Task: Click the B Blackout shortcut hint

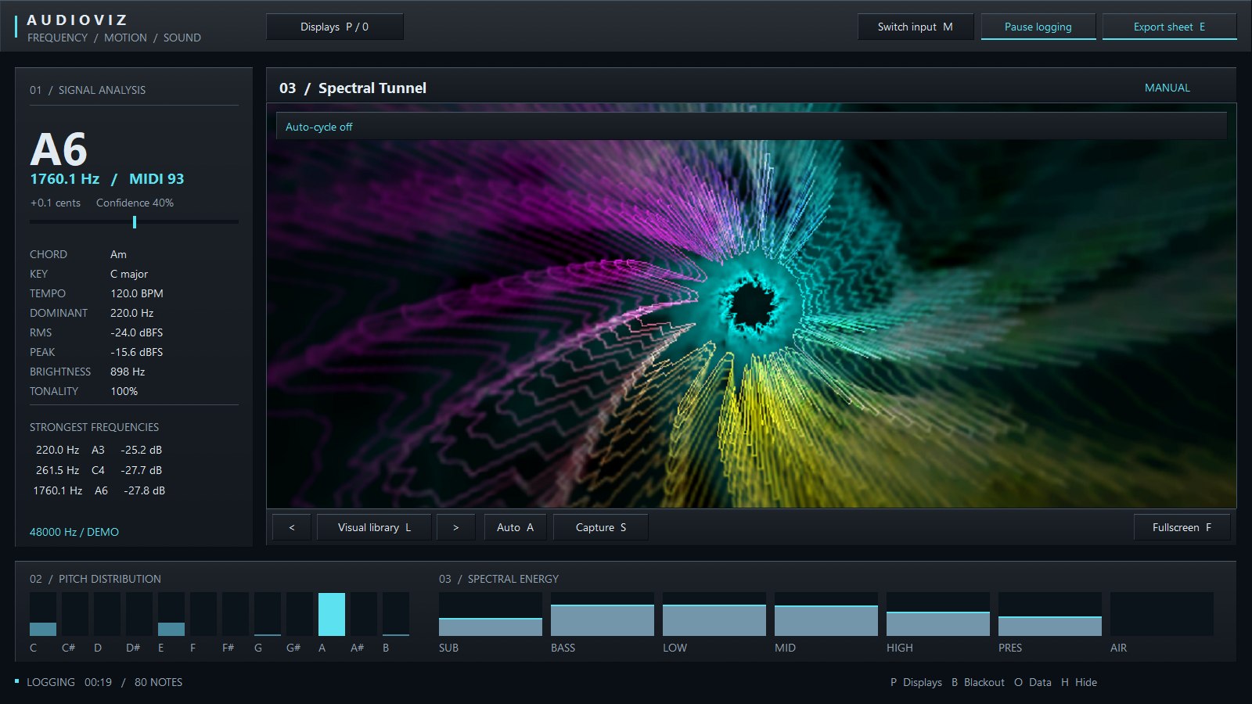Action: pyautogui.click(x=978, y=682)
